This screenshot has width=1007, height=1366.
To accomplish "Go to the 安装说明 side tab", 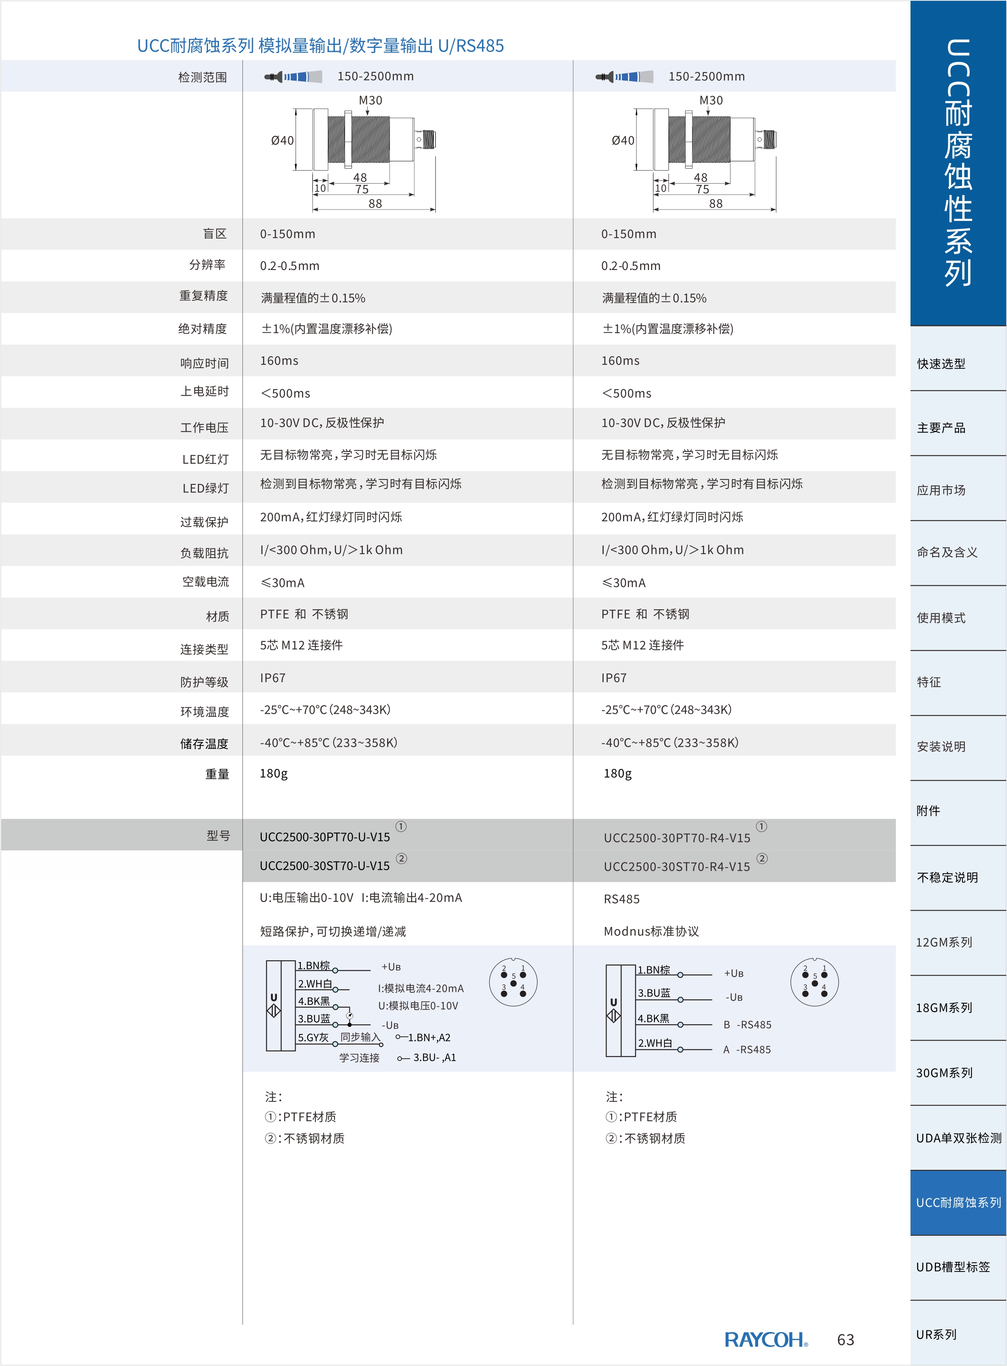I will click(x=958, y=748).
